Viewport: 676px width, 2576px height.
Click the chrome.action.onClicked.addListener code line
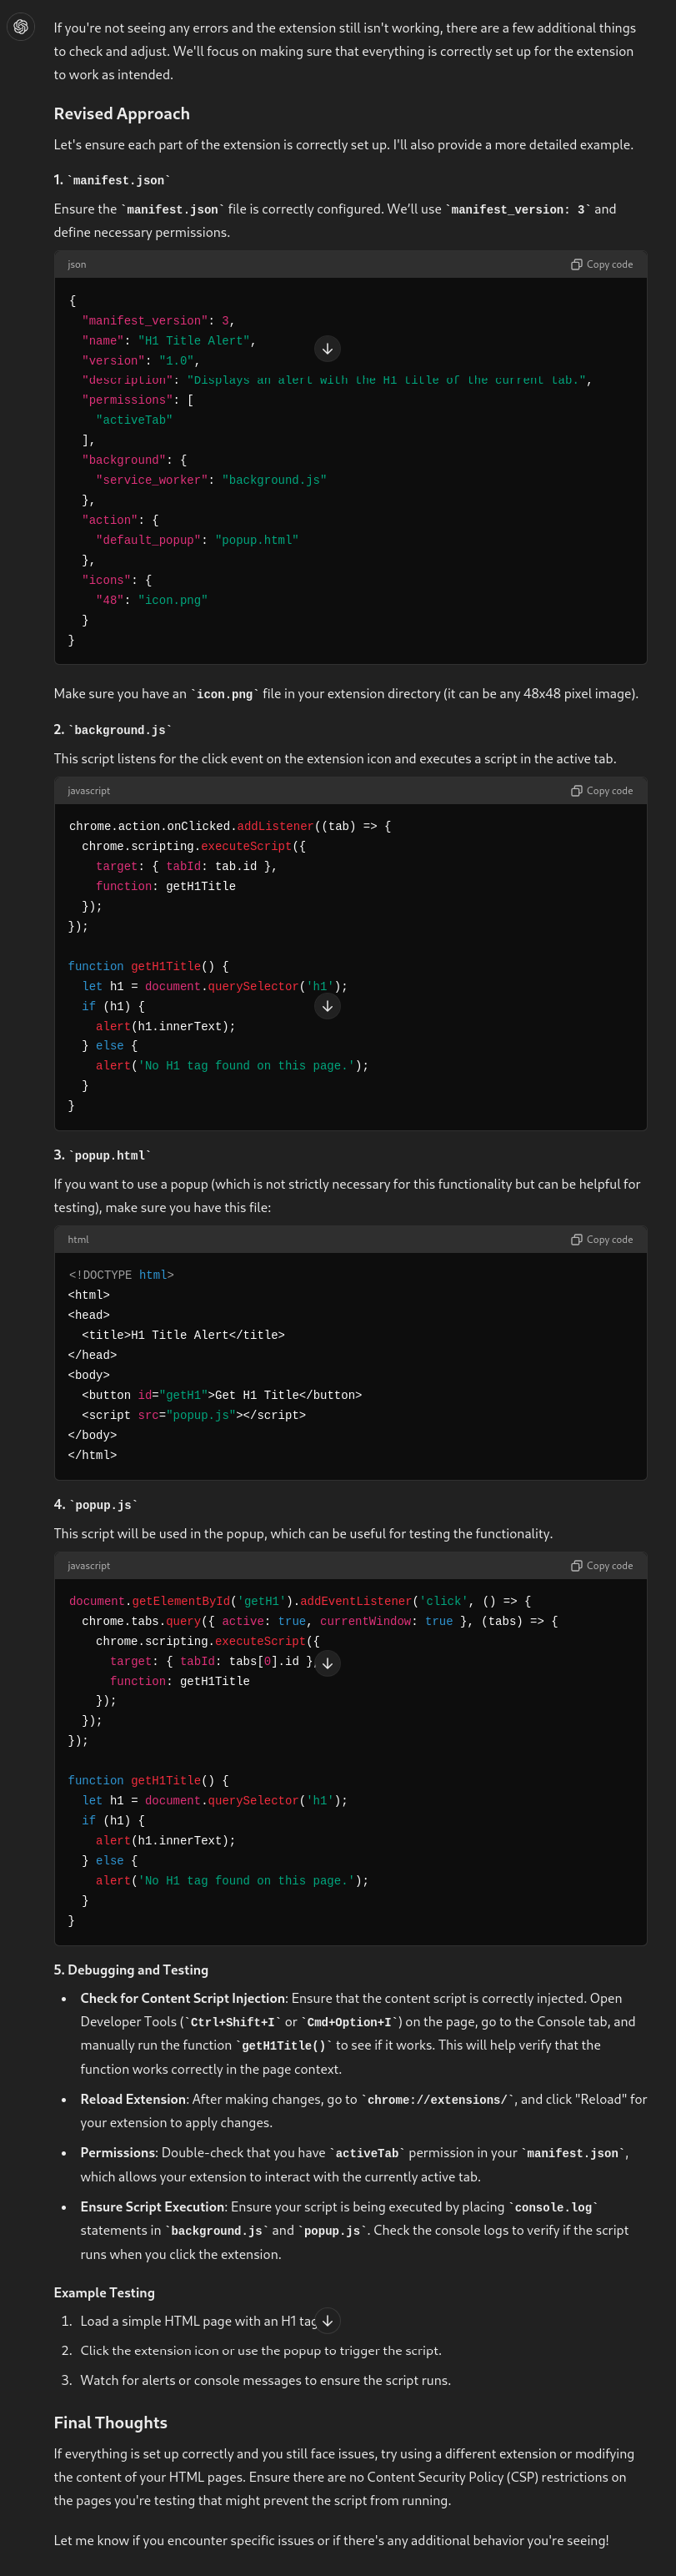pyautogui.click(x=230, y=826)
